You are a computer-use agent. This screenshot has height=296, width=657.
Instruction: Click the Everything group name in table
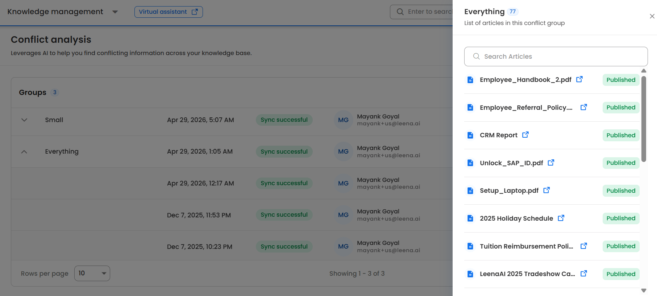tap(62, 151)
